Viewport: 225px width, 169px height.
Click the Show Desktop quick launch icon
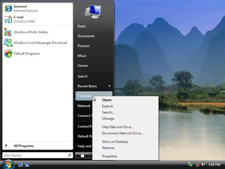coord(20,165)
